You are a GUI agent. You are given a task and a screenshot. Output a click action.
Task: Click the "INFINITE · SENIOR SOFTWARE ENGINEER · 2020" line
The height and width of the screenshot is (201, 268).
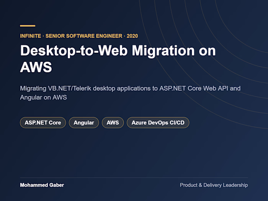click(x=79, y=36)
